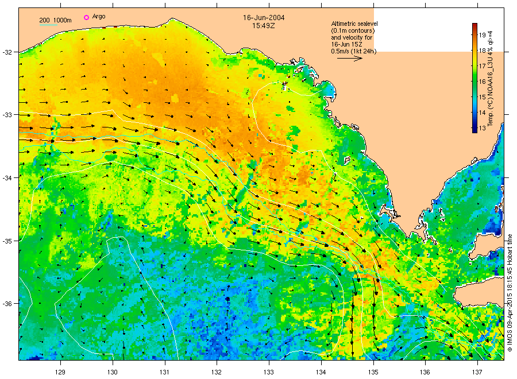
Task: Click the Argo legend label
Action: 99,17
